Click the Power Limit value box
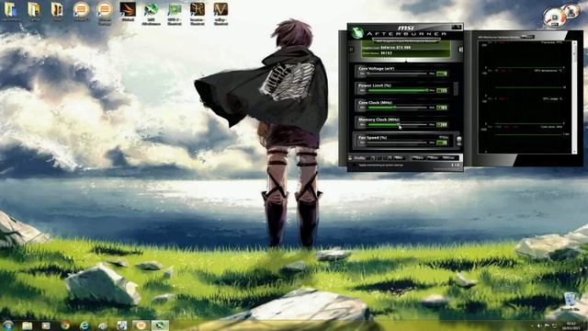 (442, 90)
